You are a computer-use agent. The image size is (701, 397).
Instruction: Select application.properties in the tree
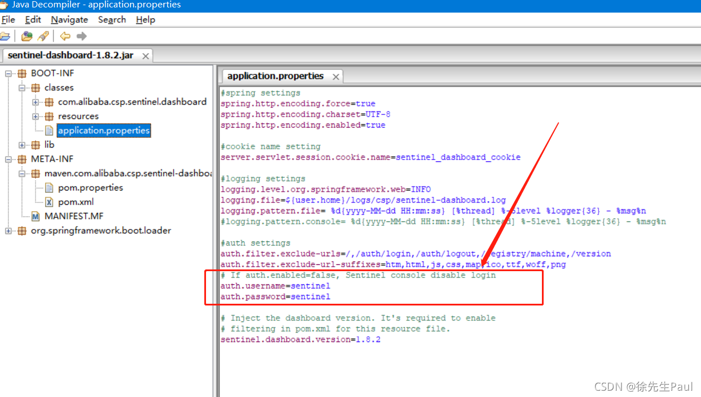click(x=104, y=130)
